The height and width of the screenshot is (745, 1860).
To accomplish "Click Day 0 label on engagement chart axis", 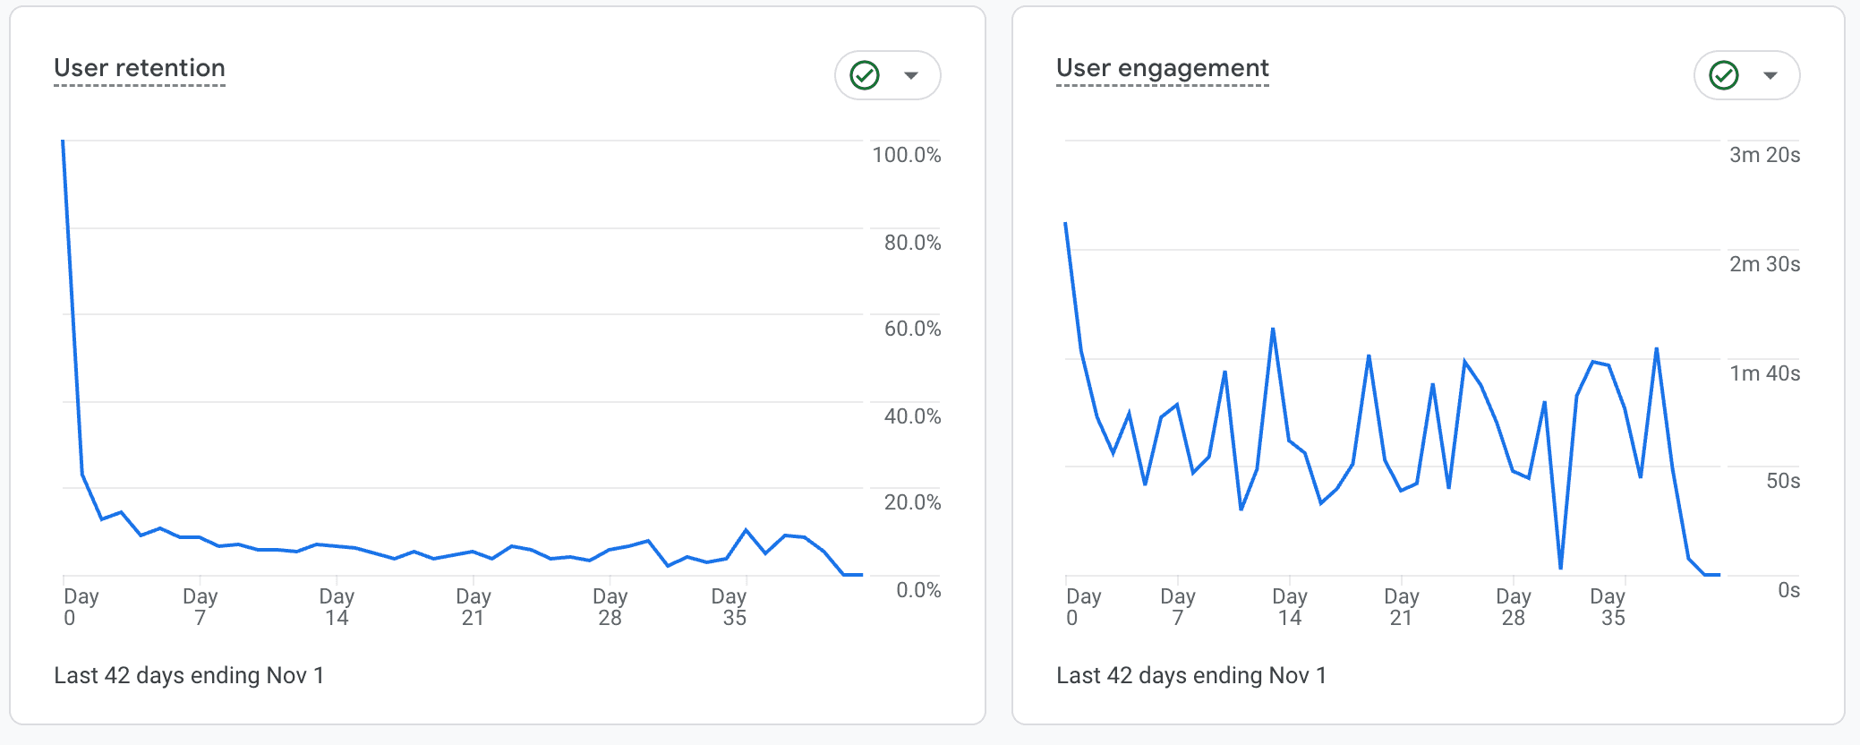I will [1083, 606].
